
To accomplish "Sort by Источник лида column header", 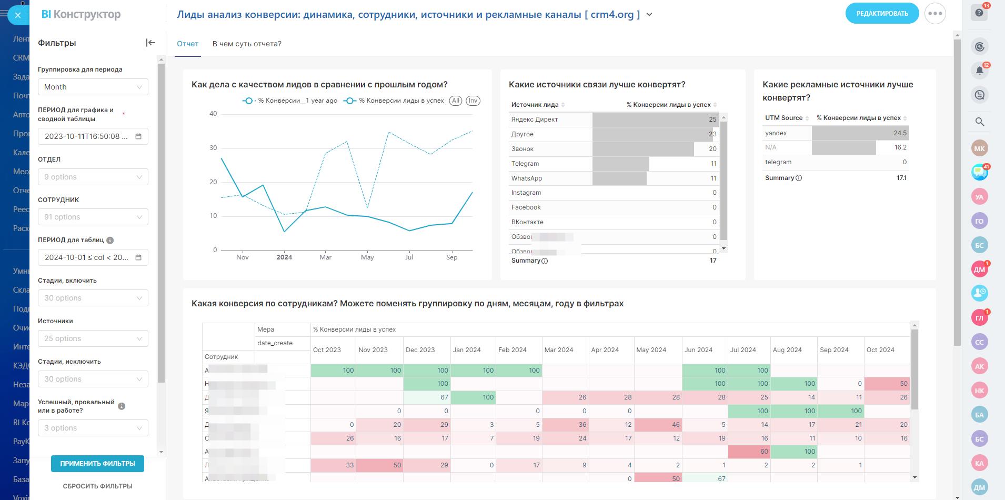I will point(535,105).
